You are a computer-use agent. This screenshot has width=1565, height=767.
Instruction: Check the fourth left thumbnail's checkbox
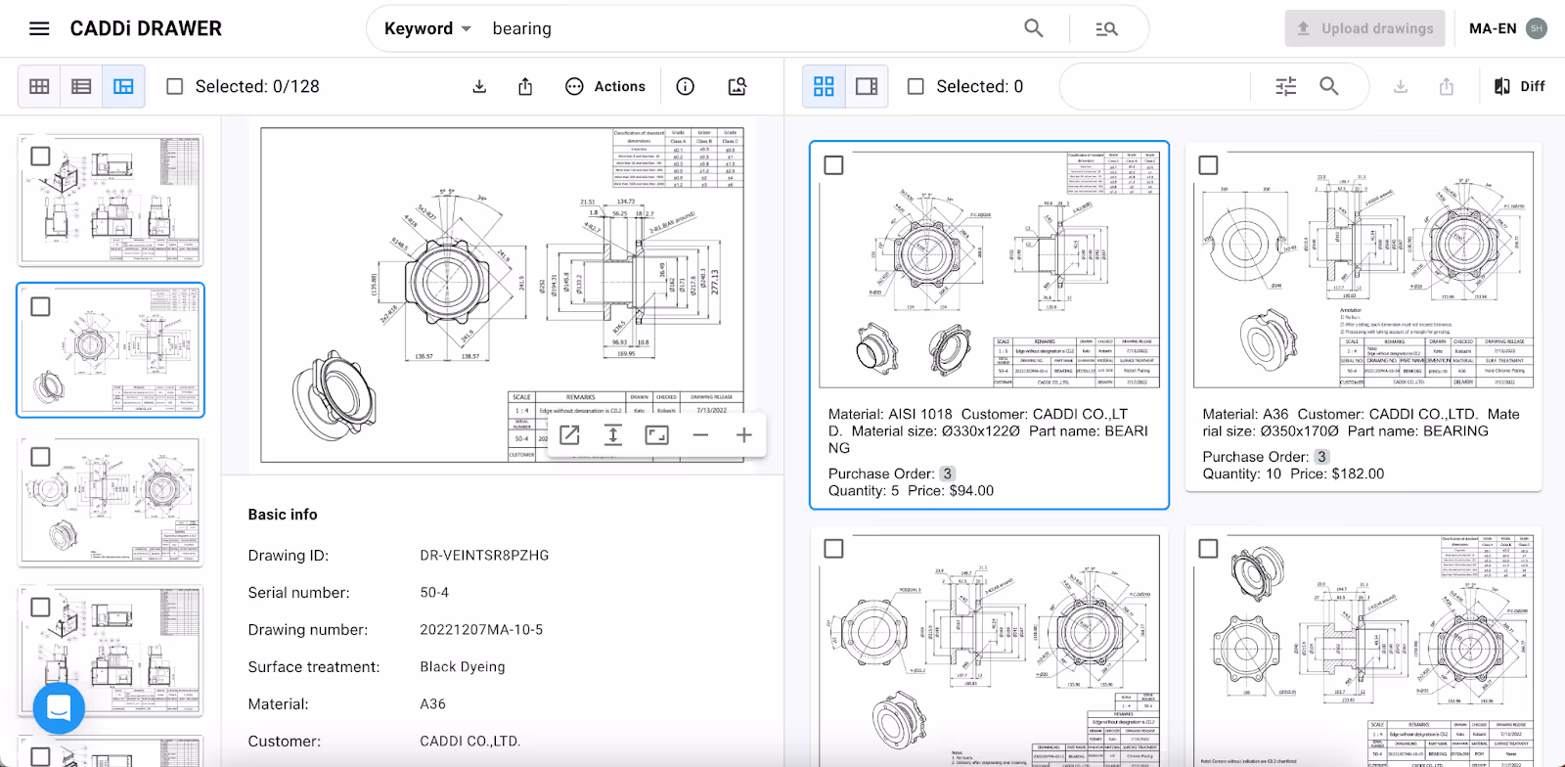(x=40, y=607)
